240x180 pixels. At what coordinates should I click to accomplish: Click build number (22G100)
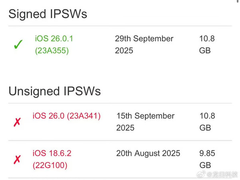pos(50,165)
